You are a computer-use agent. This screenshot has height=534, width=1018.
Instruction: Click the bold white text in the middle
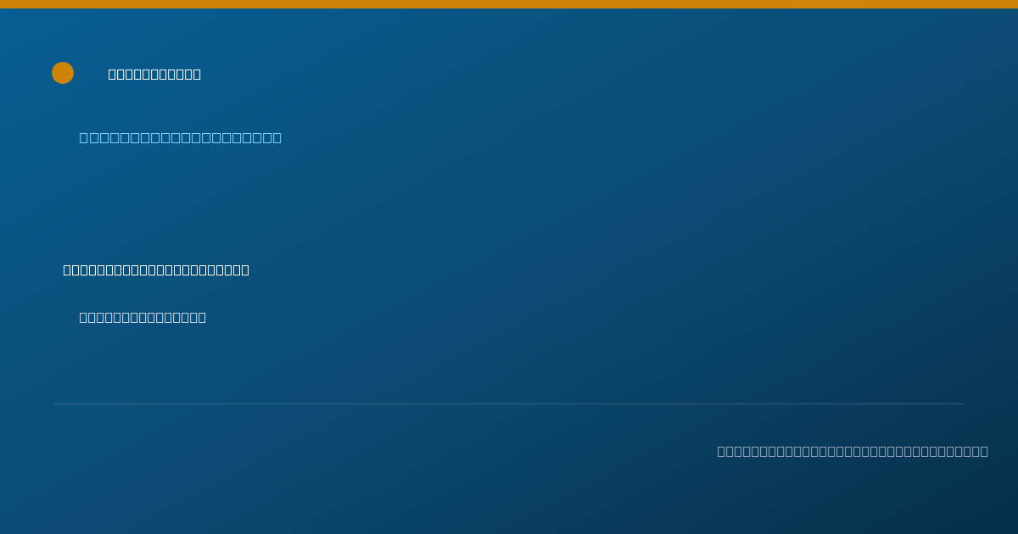click(x=156, y=270)
